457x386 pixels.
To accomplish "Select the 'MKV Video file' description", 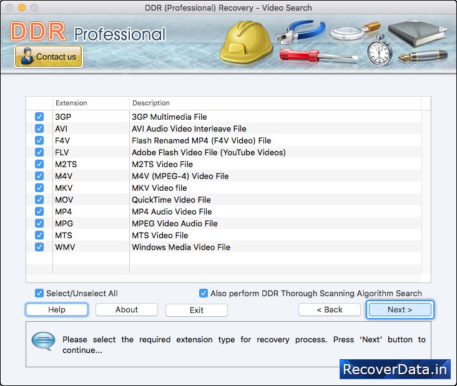I will [159, 188].
